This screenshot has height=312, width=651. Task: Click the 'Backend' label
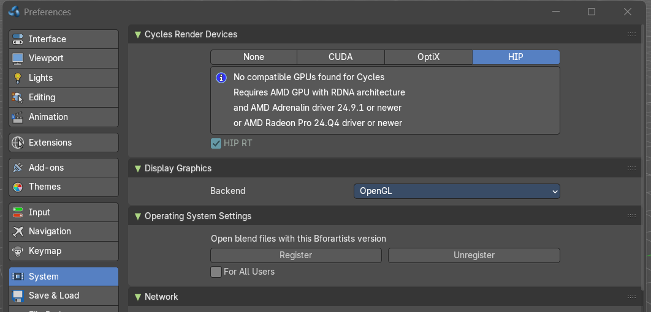pos(228,191)
